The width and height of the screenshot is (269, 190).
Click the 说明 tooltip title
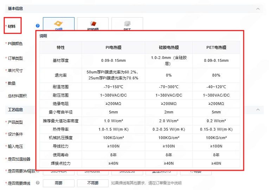point(43,36)
